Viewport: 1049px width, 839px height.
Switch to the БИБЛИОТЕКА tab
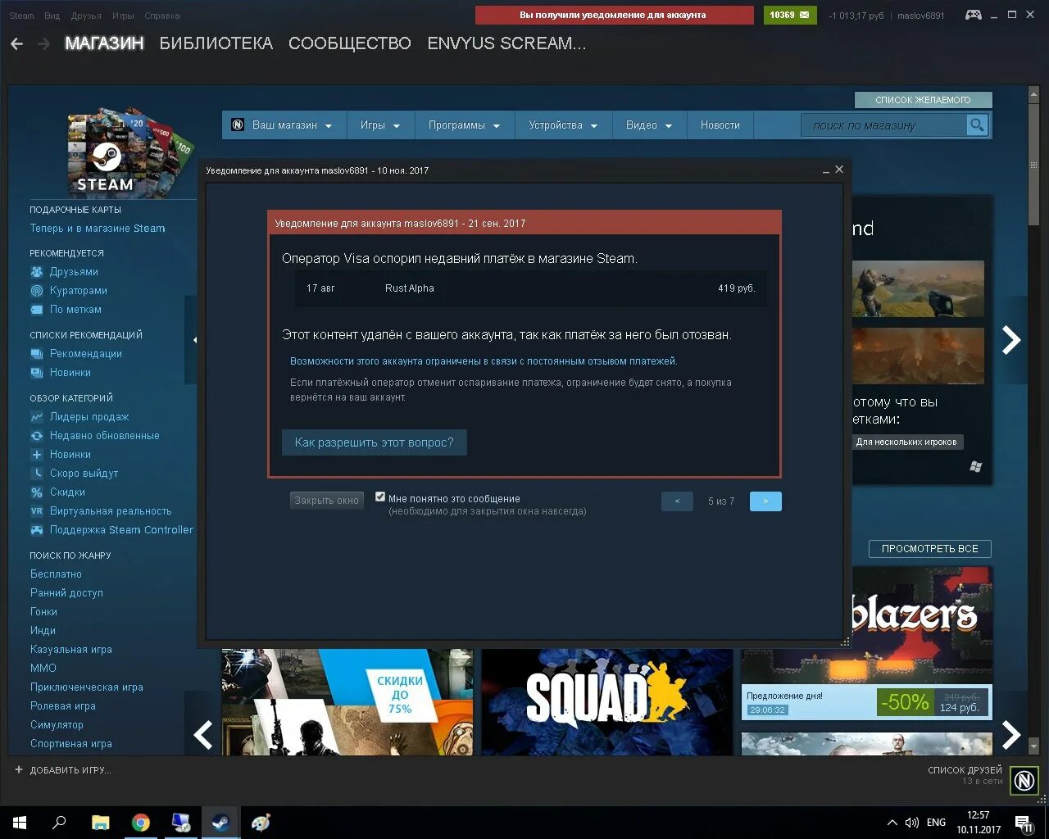pyautogui.click(x=216, y=44)
